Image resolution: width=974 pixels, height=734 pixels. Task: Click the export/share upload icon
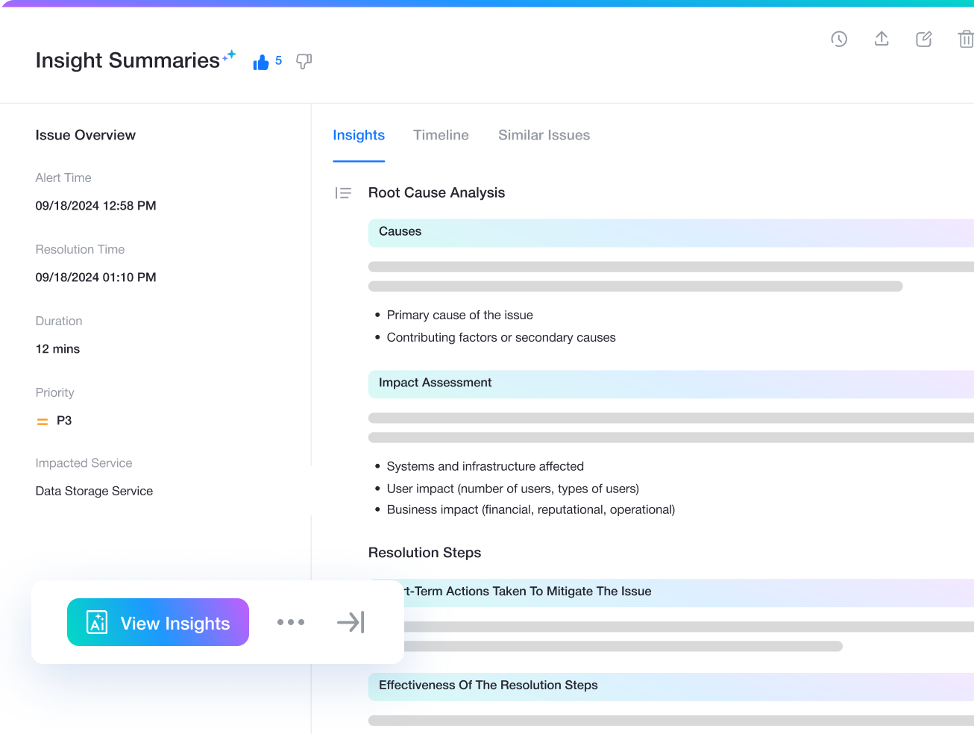pyautogui.click(x=882, y=40)
